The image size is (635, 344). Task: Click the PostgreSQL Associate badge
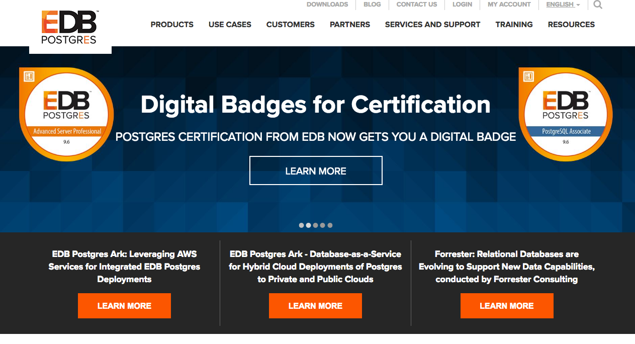point(566,115)
